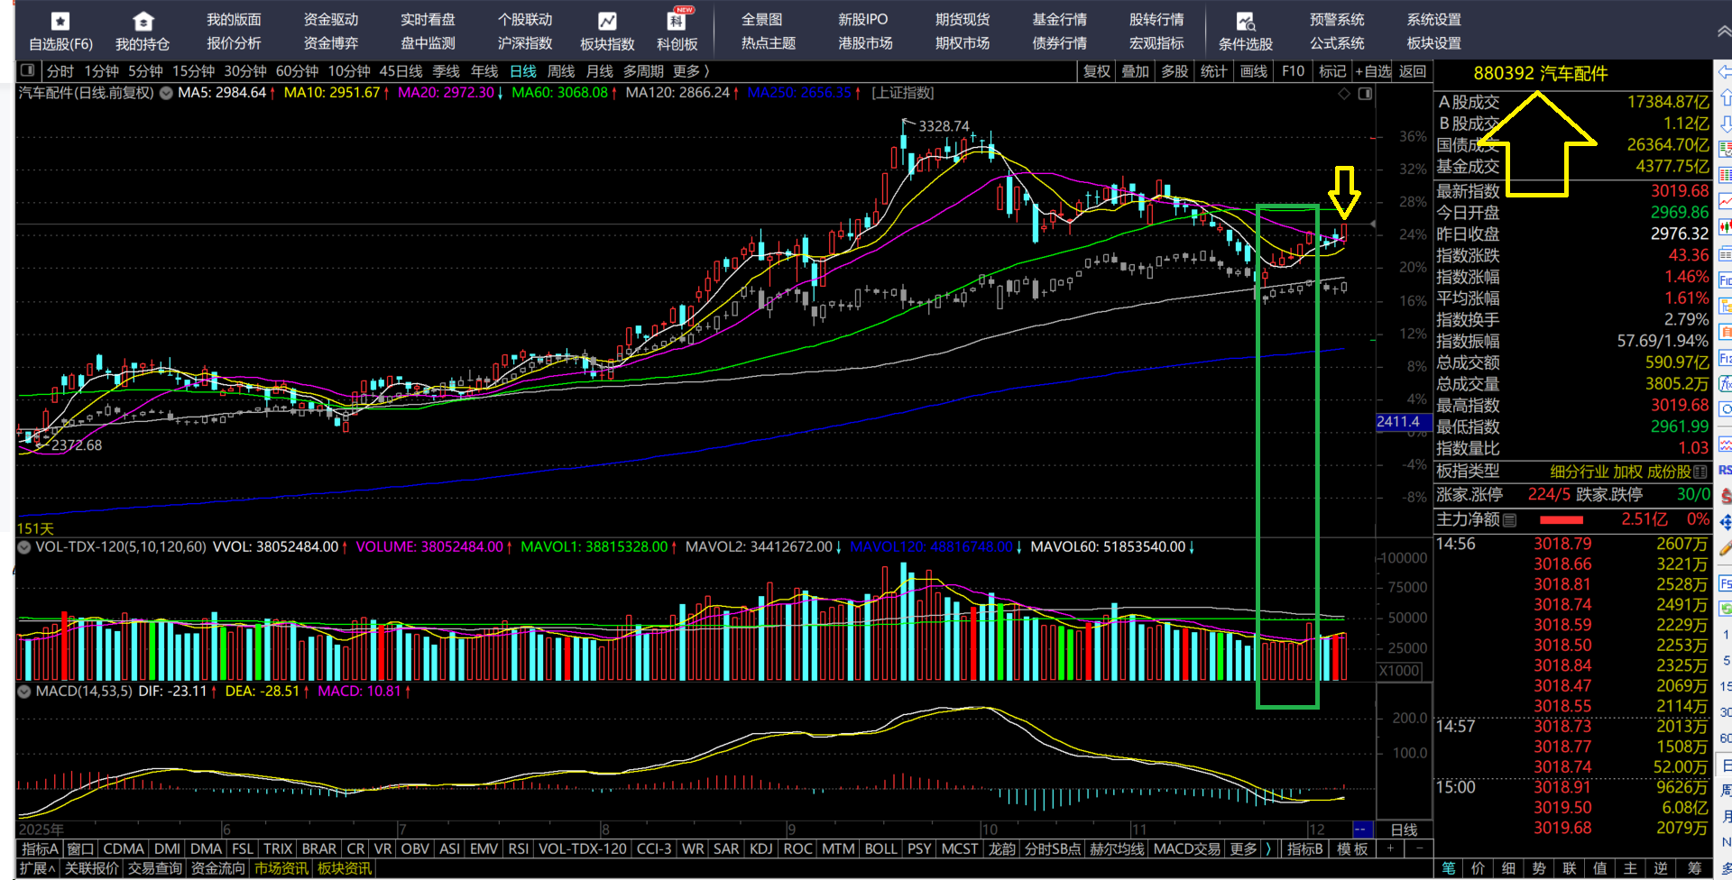Toggle the 多股 multi-stock view
Image resolution: width=1732 pixels, height=880 pixels.
tap(1175, 71)
